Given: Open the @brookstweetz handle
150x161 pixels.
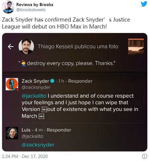Looking at the screenshot, I should pos(31,10).
